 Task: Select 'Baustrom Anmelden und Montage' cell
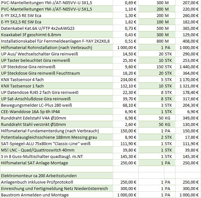57,195
